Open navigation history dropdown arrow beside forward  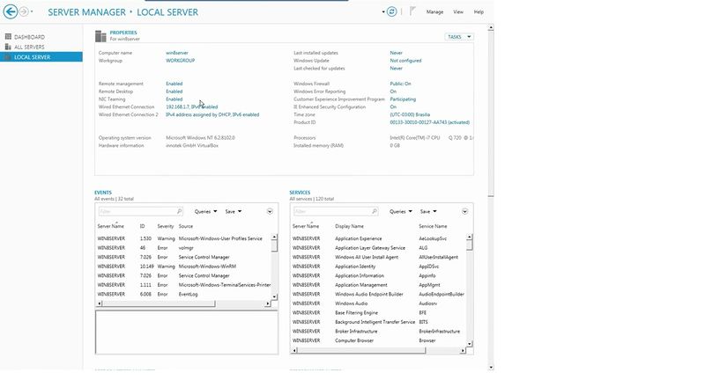click(32, 11)
